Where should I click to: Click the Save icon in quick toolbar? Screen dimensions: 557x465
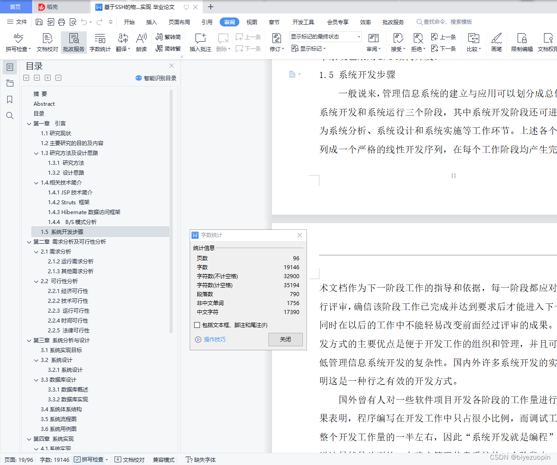(x=39, y=22)
